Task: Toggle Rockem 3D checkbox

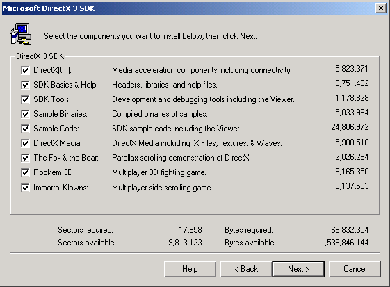Action: tap(25, 172)
